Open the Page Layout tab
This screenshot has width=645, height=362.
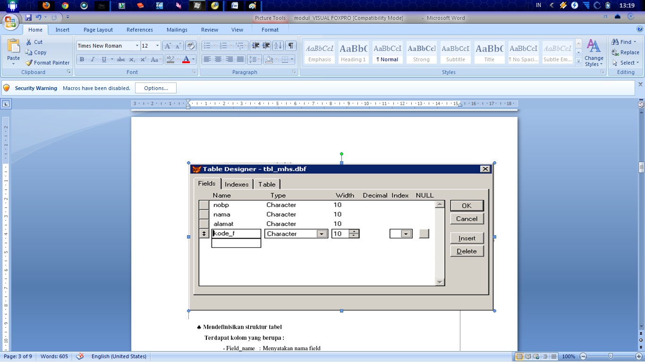coord(98,30)
